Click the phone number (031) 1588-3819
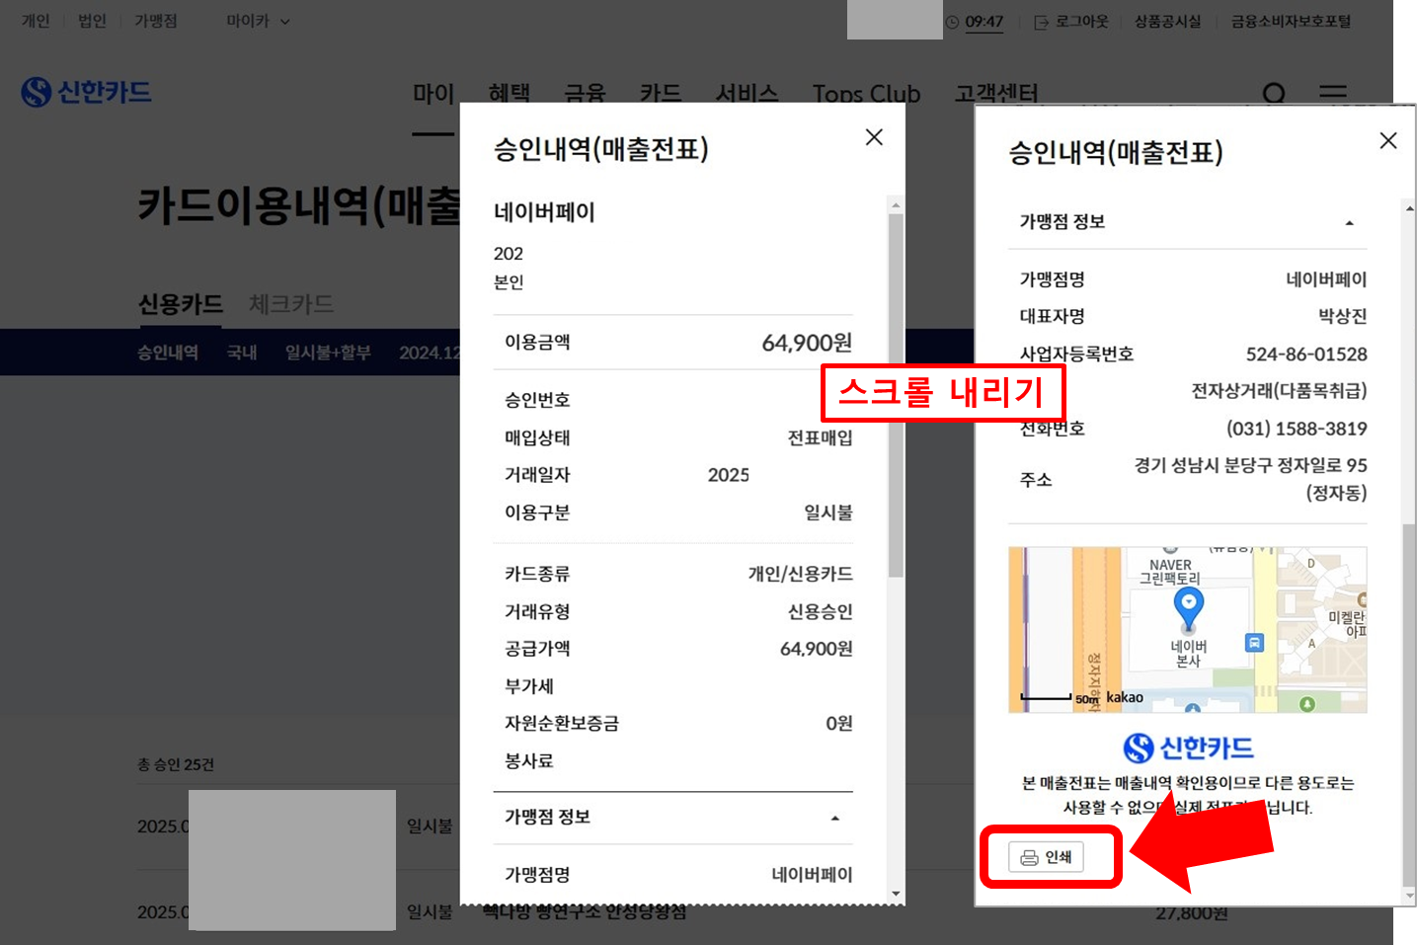Viewport: 1417px width, 945px height. 1297,429
